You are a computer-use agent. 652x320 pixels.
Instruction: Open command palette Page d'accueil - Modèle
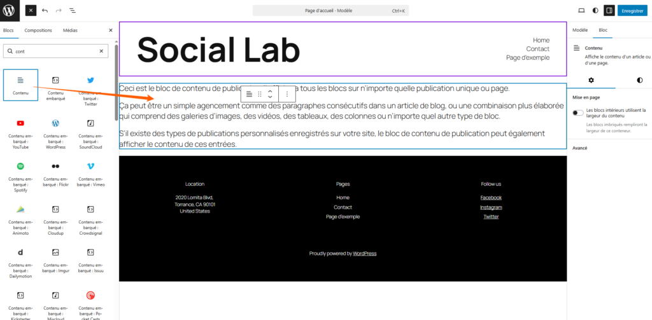coord(330,11)
